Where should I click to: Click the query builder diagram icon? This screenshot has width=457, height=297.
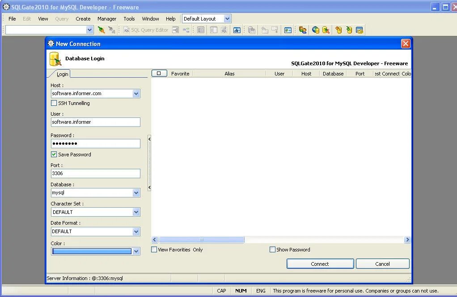(175, 29)
